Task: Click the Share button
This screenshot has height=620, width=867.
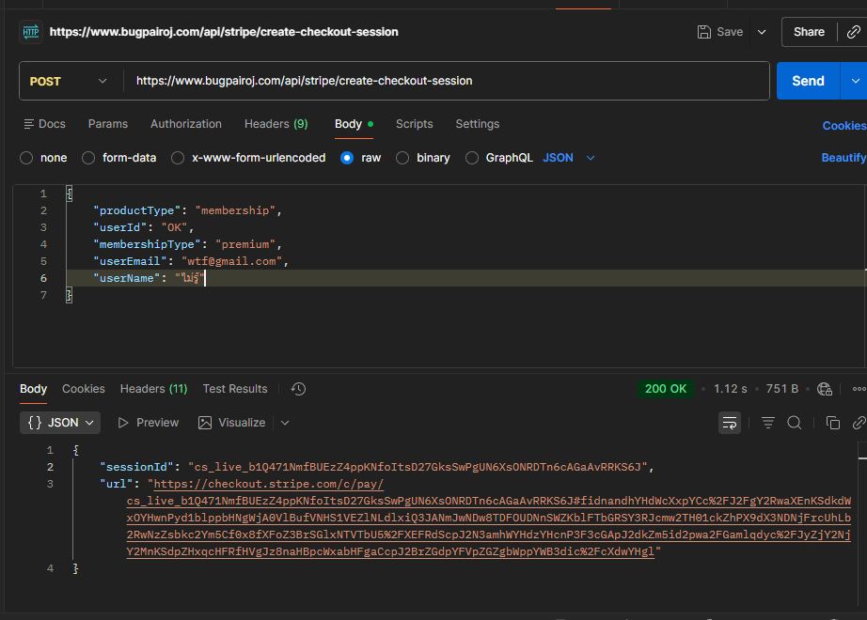Action: point(809,32)
